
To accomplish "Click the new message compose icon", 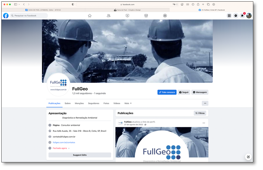I will pos(248,157).
